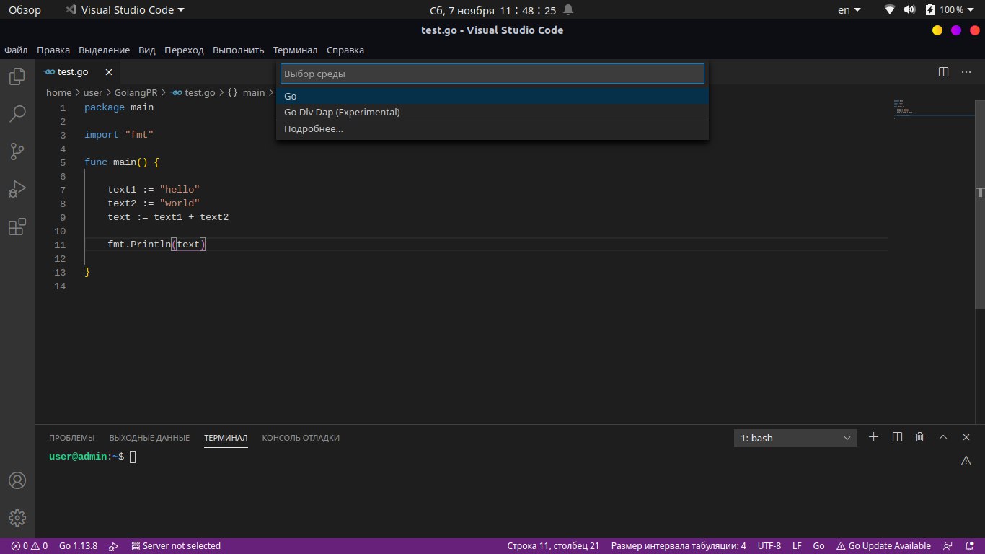The image size is (985, 554).
Task: Open the Вид menu
Action: click(x=147, y=50)
